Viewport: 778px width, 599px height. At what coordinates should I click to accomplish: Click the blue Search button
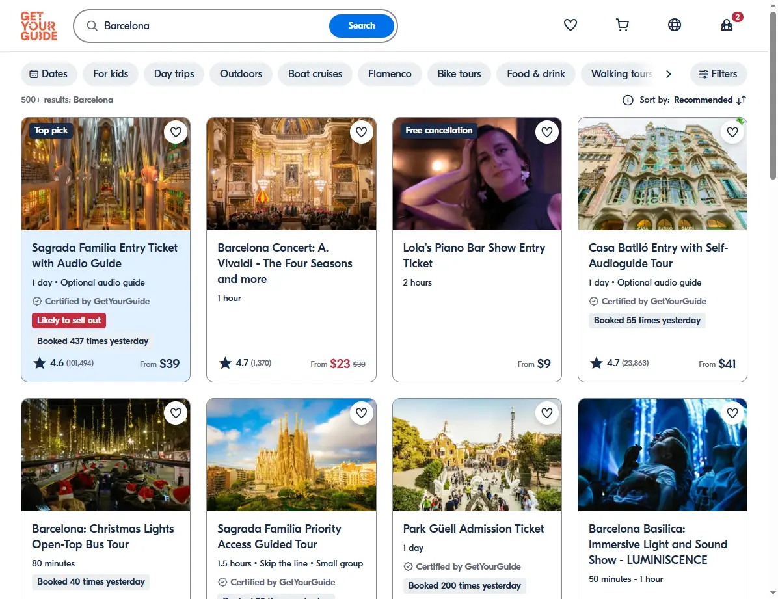(x=362, y=26)
